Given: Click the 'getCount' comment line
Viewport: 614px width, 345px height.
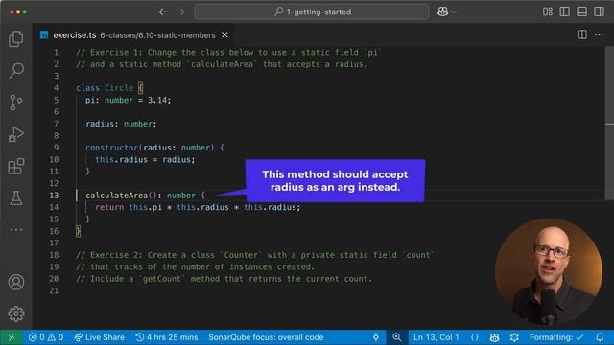Looking at the screenshot, I should tap(224, 279).
